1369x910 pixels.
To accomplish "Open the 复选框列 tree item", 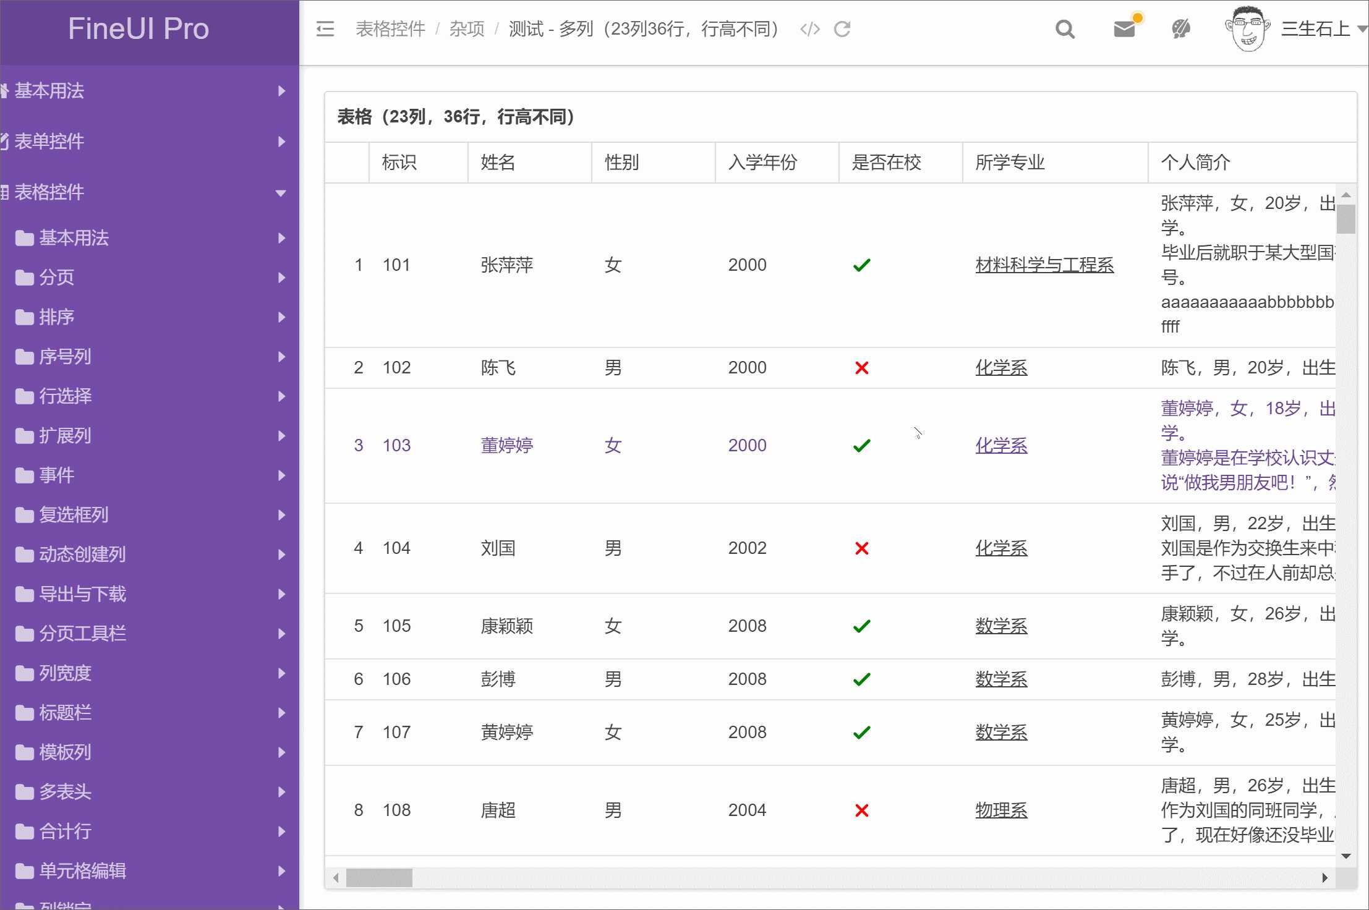I will (x=150, y=515).
